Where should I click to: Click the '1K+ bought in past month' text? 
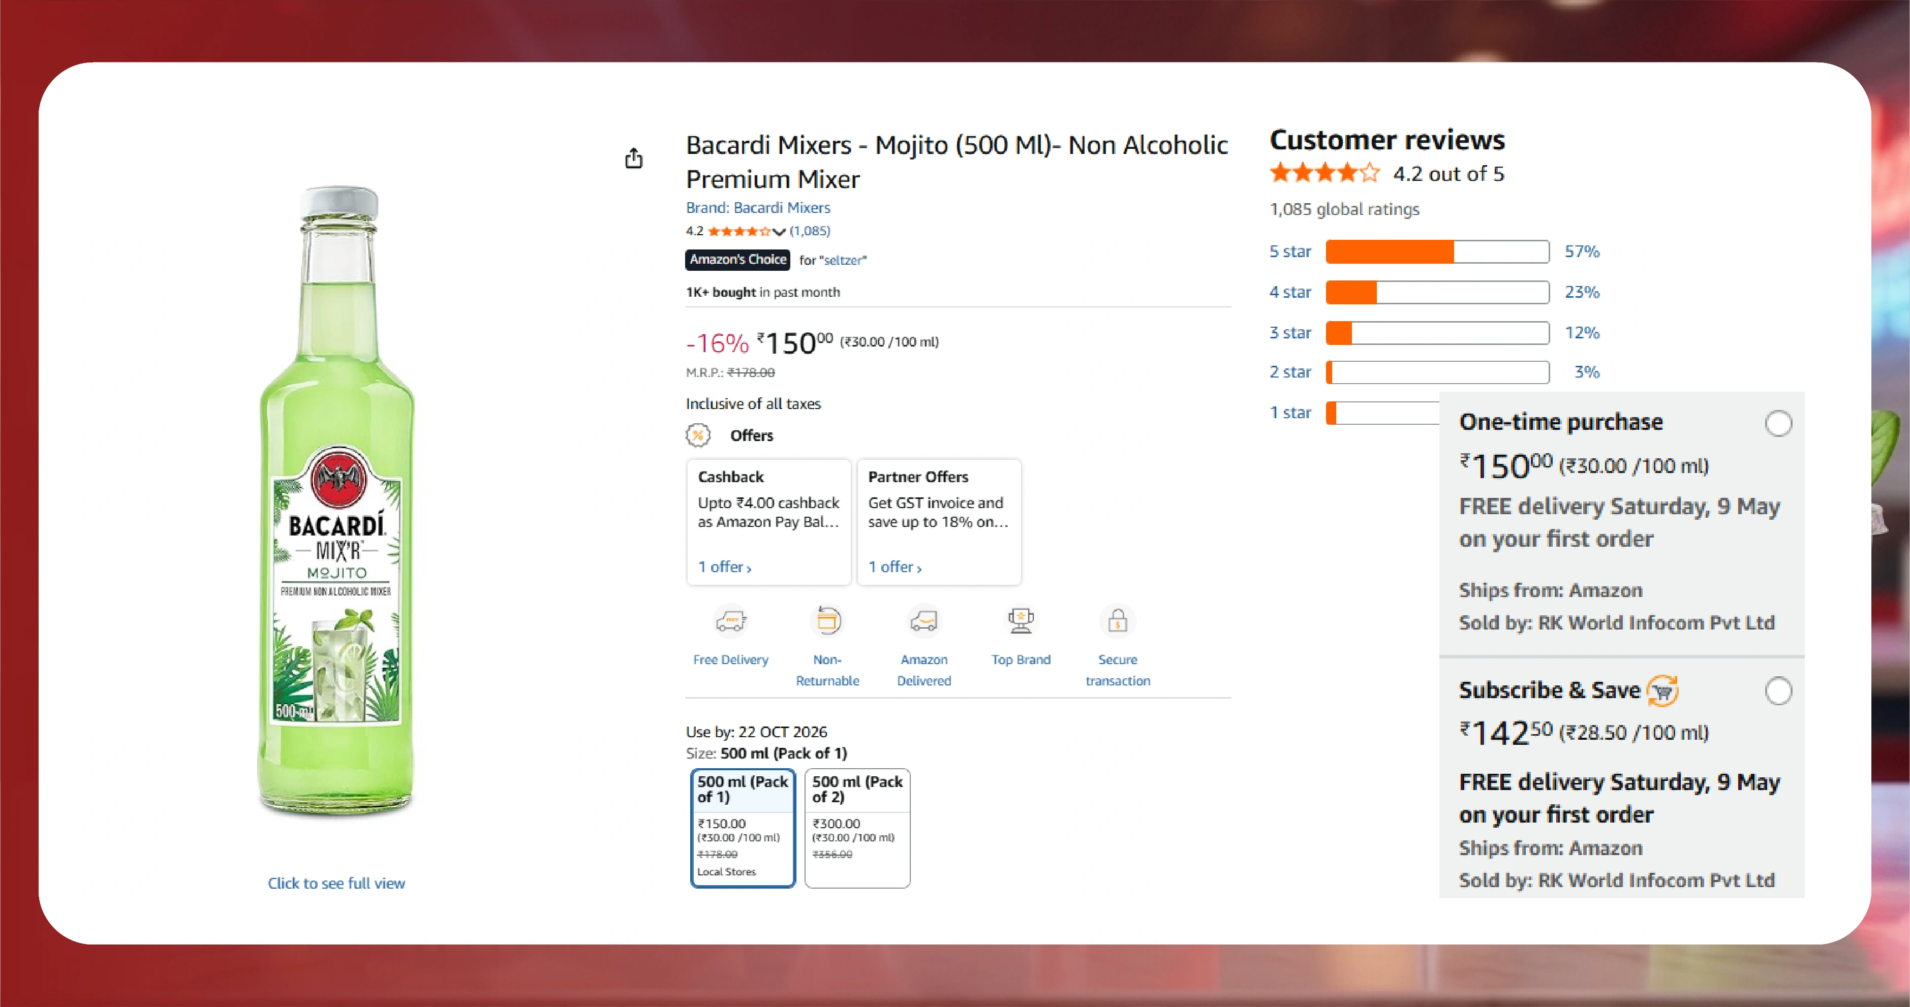(763, 292)
